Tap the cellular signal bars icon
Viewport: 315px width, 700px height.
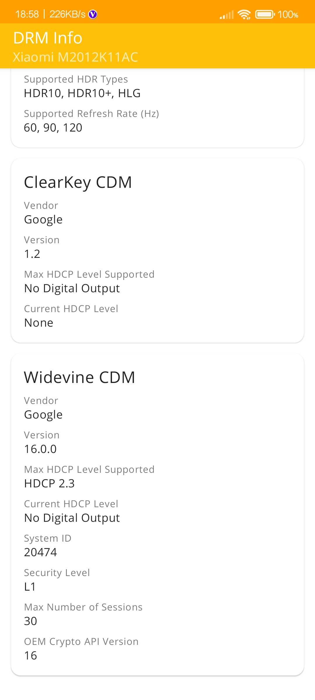[x=227, y=15]
